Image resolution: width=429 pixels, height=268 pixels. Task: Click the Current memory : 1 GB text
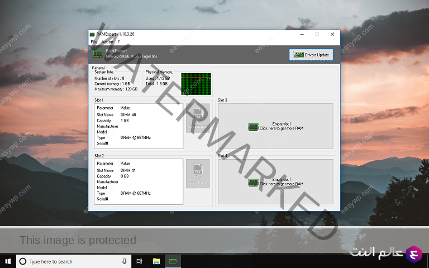[112, 84]
